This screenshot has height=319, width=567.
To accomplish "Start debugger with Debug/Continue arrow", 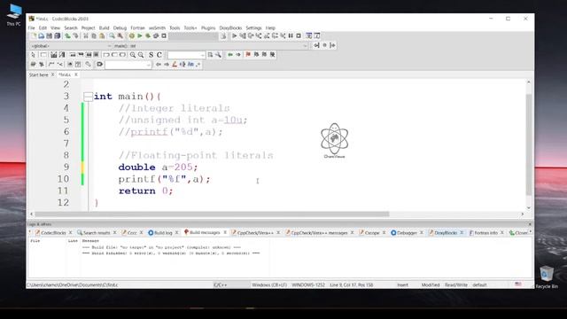I will 234,35.
